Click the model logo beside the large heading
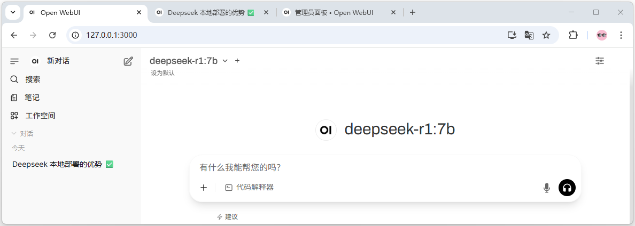The image size is (635, 226). coord(326,130)
